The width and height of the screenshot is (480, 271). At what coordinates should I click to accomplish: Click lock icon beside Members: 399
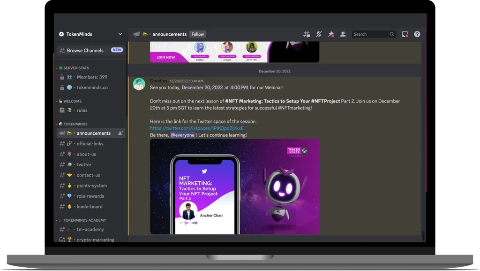pyautogui.click(x=62, y=77)
